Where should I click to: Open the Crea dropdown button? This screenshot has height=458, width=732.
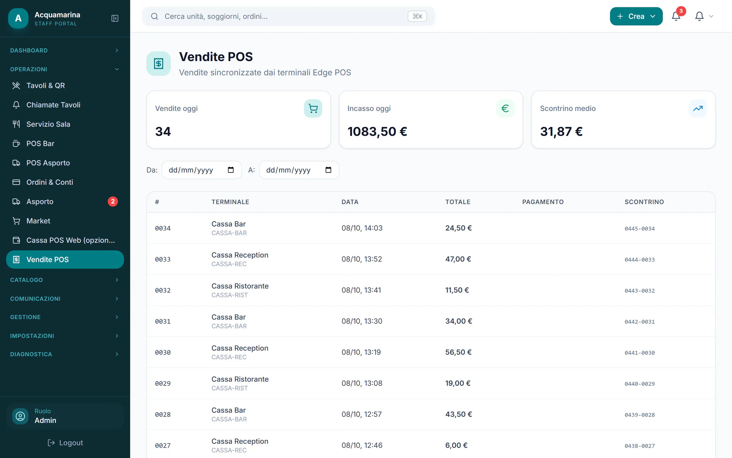click(x=636, y=16)
